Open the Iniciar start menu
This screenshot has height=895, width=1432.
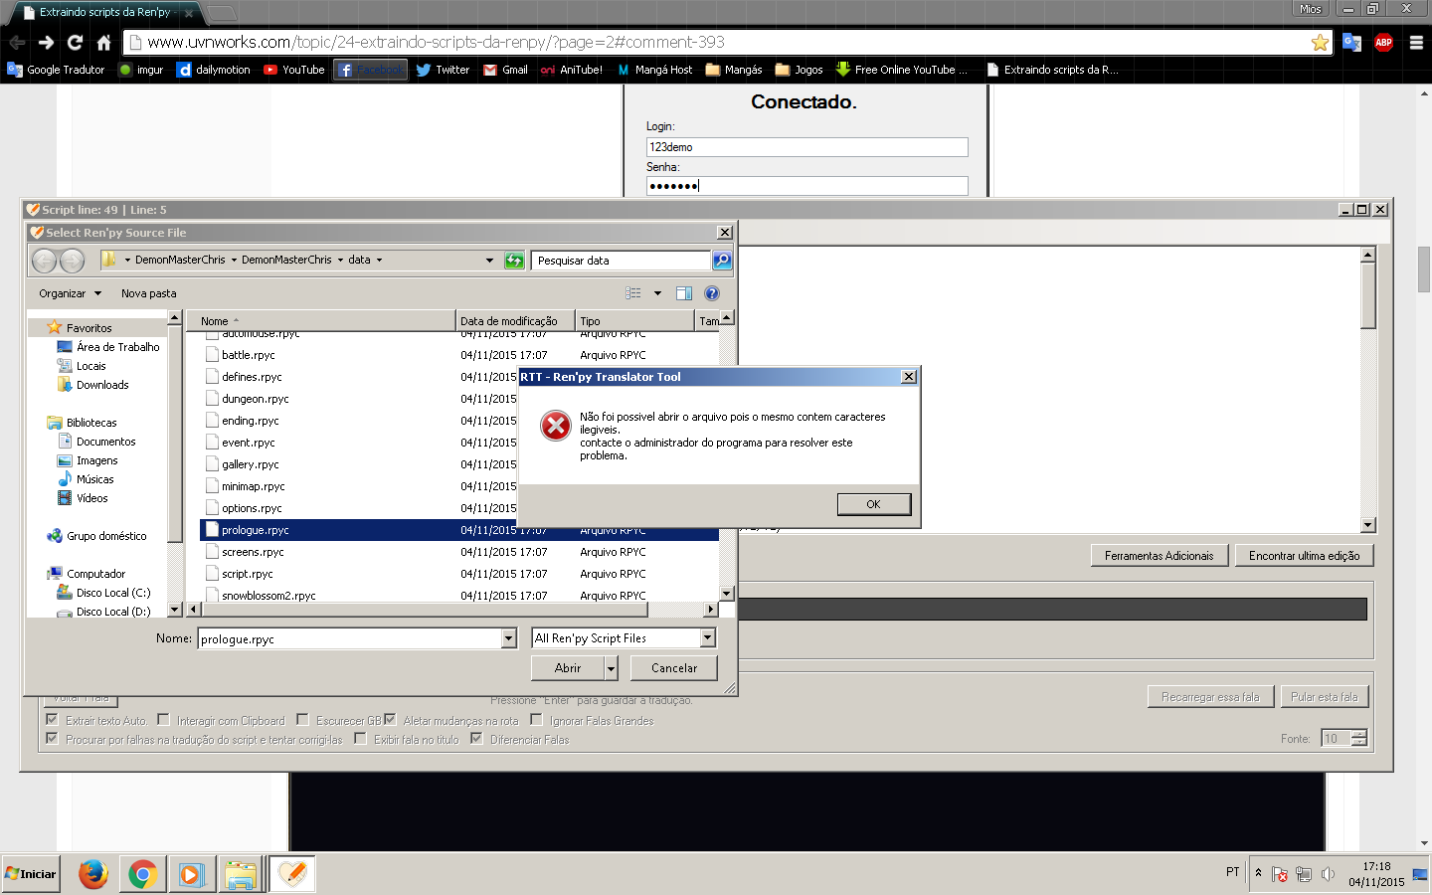tap(31, 874)
